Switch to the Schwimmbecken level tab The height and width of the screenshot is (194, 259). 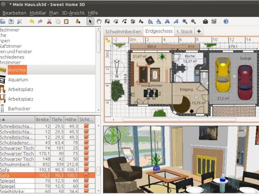(123, 31)
